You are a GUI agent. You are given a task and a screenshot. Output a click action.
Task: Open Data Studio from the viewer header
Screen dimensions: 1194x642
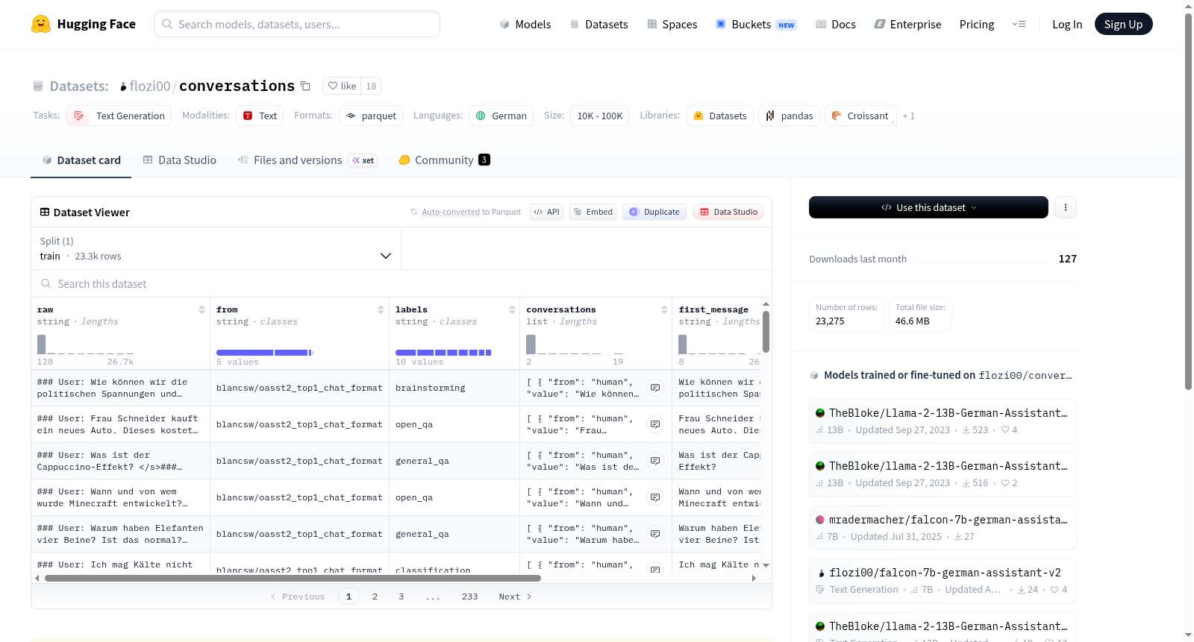coord(728,212)
